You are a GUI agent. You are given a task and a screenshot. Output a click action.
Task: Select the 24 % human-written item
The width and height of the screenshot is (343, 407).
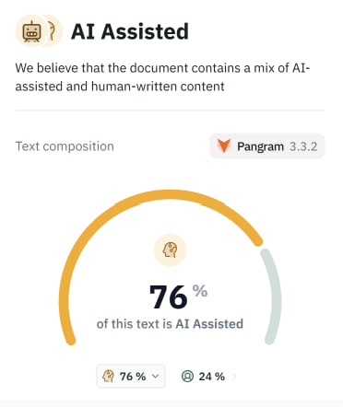209,377
